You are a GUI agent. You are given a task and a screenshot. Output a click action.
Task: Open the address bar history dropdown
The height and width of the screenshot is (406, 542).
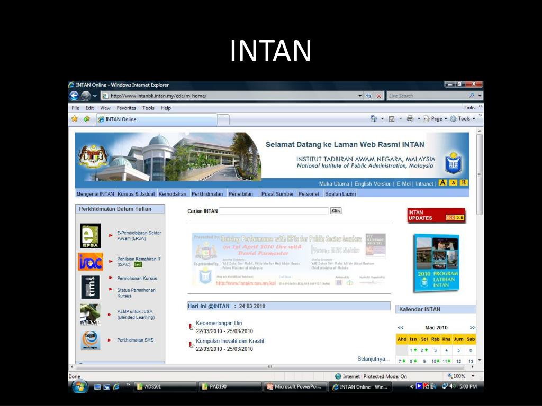click(x=360, y=96)
